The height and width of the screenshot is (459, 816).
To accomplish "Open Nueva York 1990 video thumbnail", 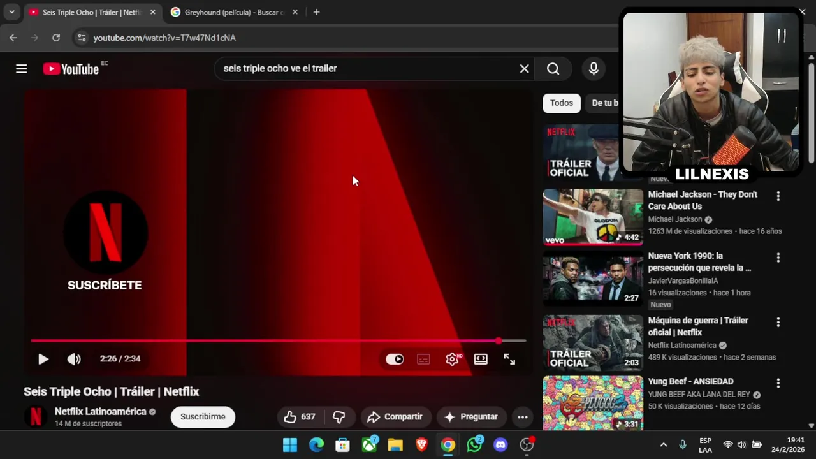I will tap(593, 280).
